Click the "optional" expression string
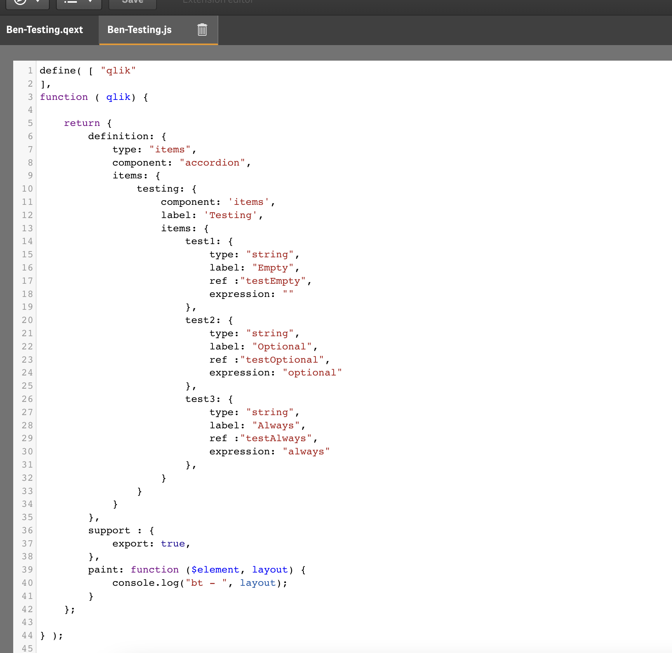Image resolution: width=672 pixels, height=653 pixels. 312,373
